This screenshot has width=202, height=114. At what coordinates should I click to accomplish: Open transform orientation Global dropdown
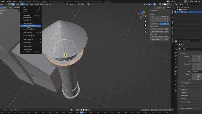tap(71, 4)
